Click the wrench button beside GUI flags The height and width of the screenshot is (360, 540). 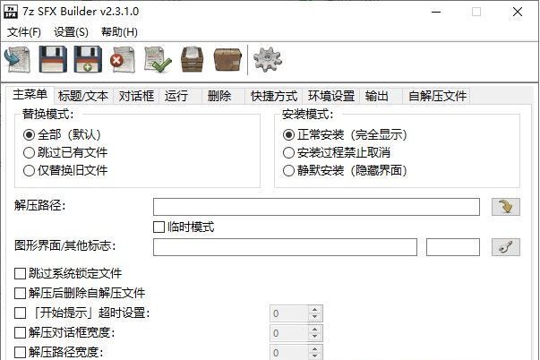(x=506, y=247)
